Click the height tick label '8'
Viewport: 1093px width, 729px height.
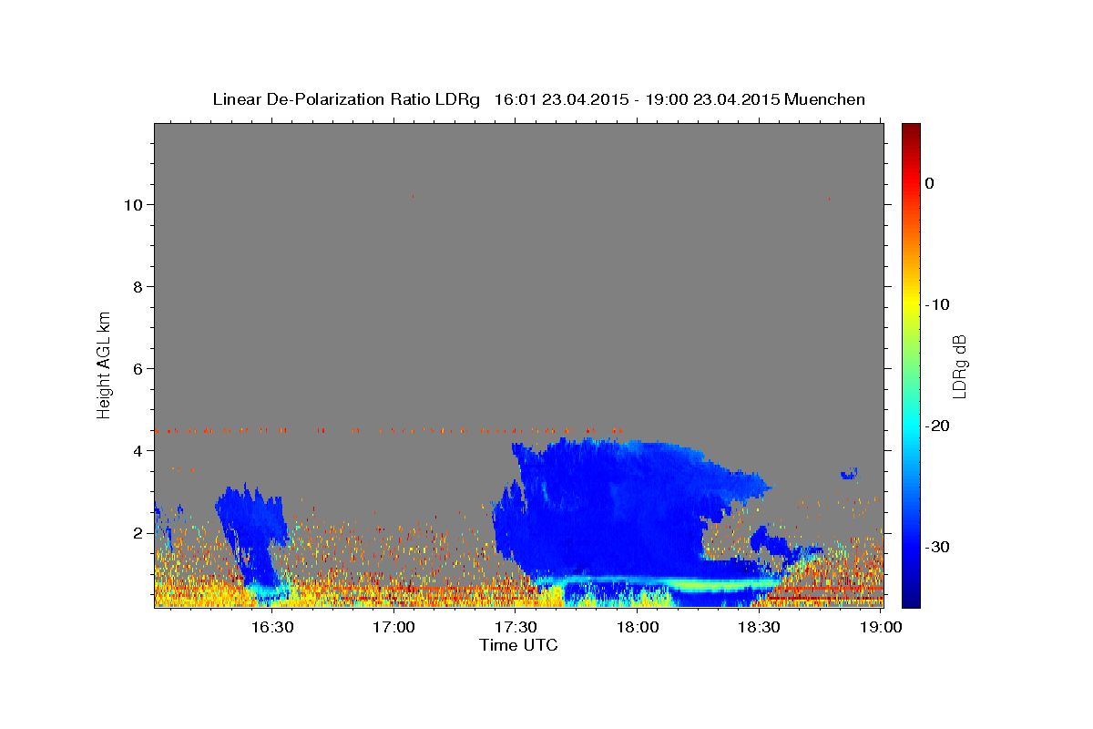coord(138,286)
